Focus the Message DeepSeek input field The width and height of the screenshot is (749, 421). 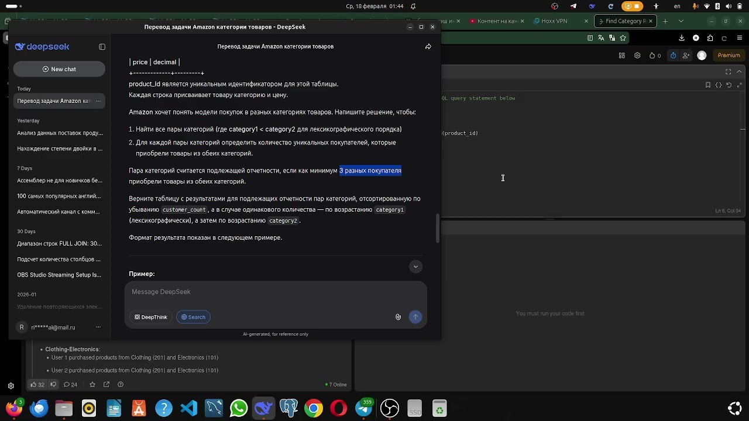[276, 292]
